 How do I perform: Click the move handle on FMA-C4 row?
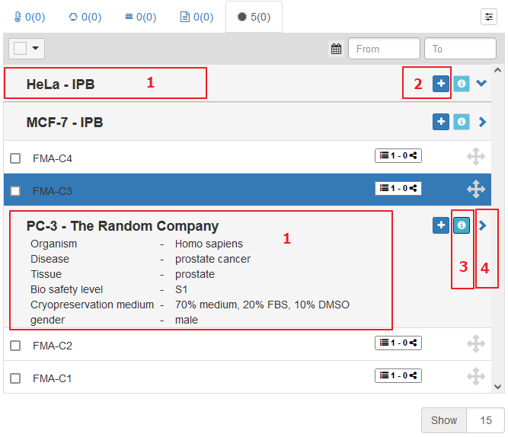(475, 158)
